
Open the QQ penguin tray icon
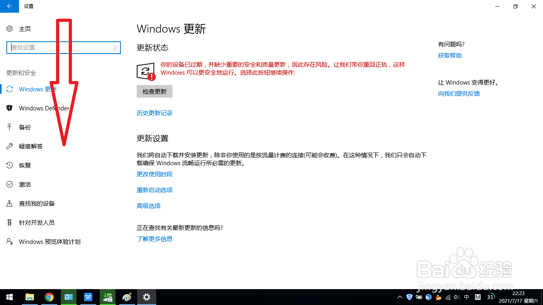pos(438,297)
